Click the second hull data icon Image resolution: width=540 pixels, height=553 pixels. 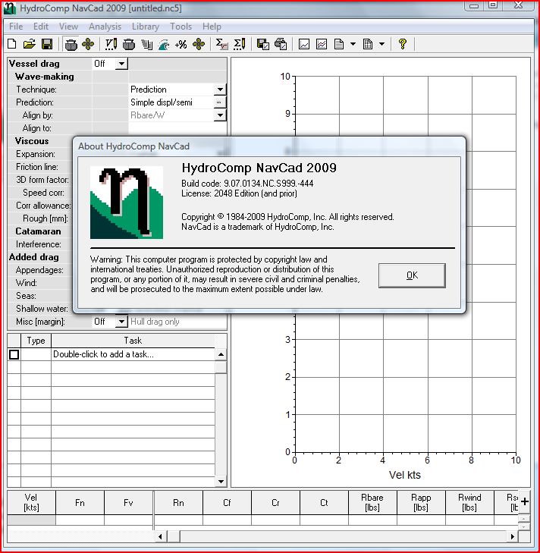point(129,44)
